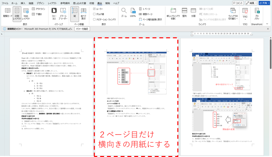Viewport: 272px width, 157px height.
Task: Uncheck the ルーラー (Ruler) checkbox
Action: click(x=95, y=9)
